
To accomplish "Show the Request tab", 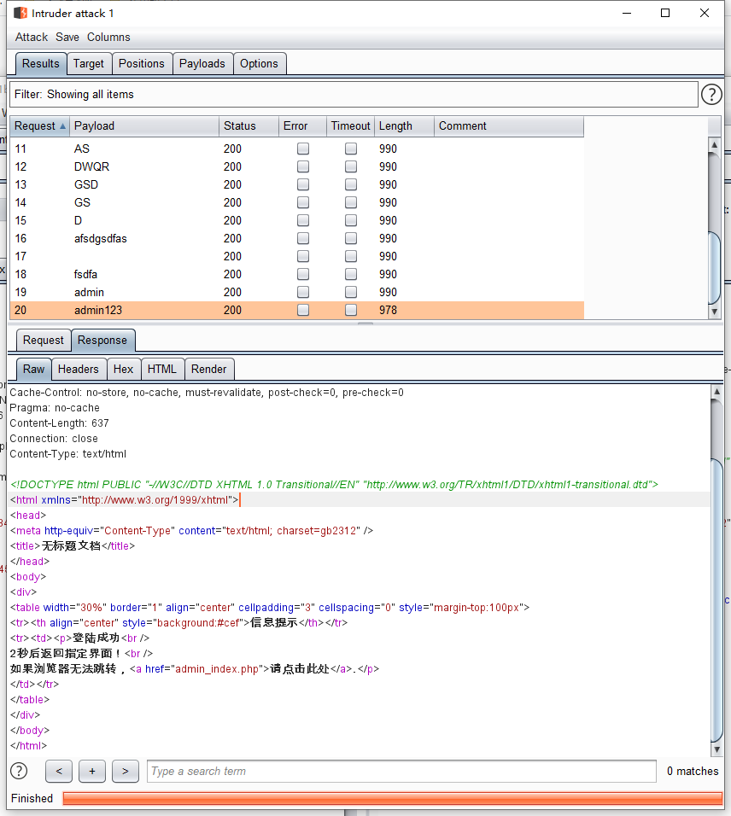I will click(x=44, y=341).
